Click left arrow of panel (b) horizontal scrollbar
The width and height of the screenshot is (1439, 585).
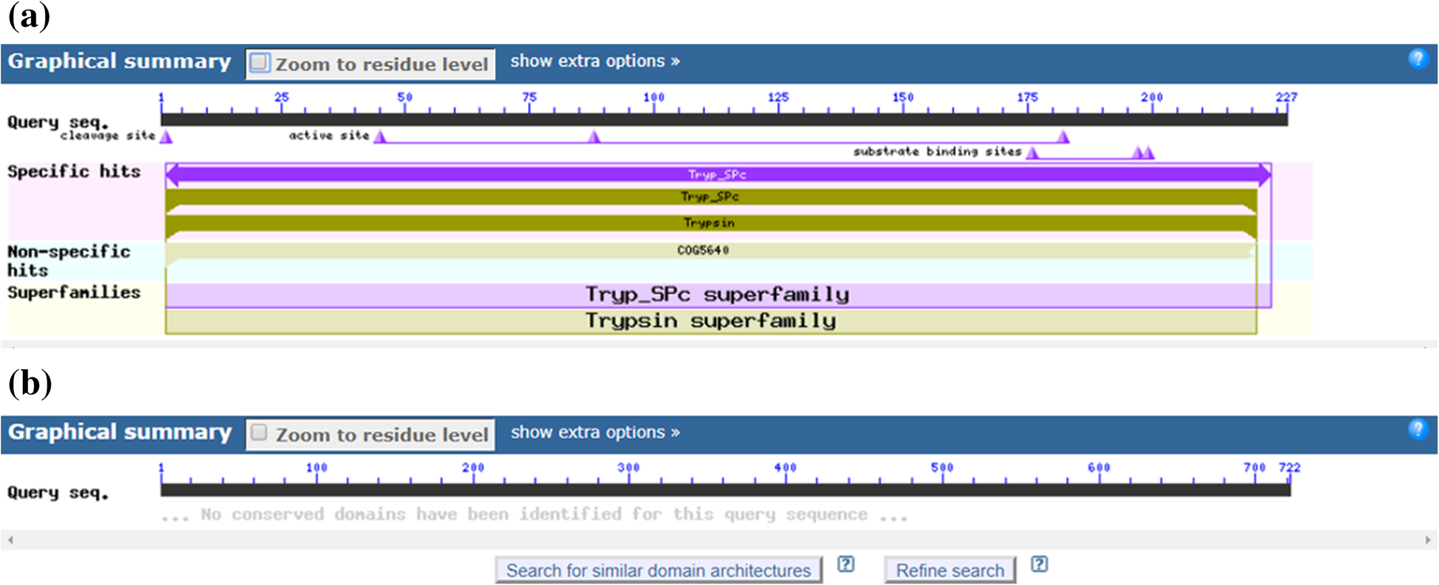coord(10,540)
